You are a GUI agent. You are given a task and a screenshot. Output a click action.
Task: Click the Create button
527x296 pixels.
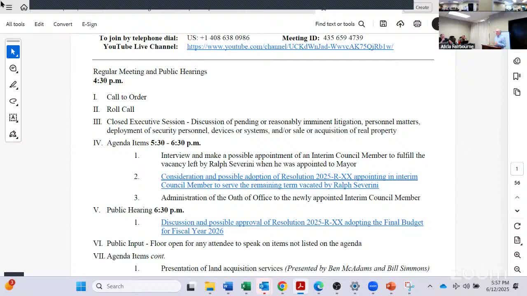422,7
